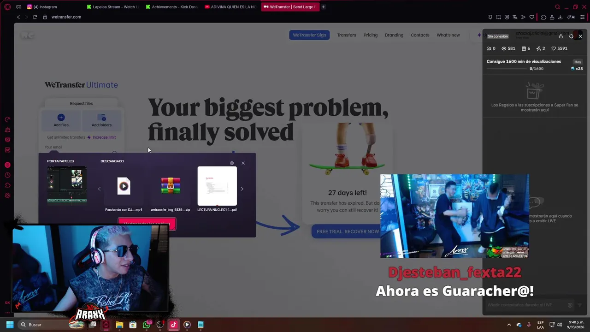Screen dimensions: 590x332
Task: Click the padlock site info icon
Action: (x=45, y=17)
